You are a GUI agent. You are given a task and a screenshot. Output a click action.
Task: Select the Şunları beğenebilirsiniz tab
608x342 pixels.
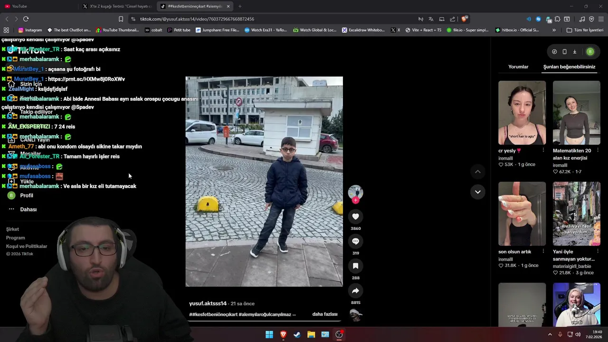pyautogui.click(x=569, y=67)
